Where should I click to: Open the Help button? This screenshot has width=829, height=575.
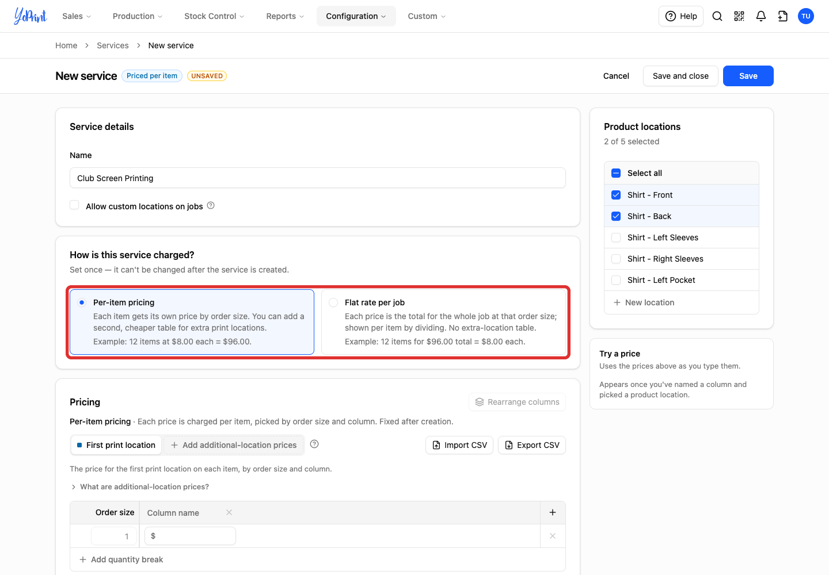pos(681,16)
